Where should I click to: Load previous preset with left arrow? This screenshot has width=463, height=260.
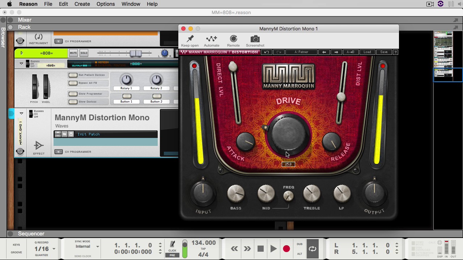coord(324,52)
